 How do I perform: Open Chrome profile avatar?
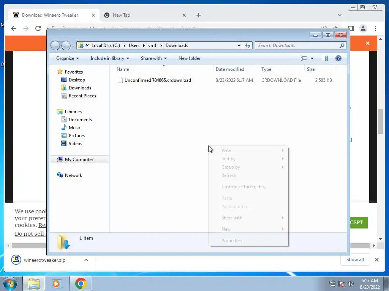coord(363,28)
